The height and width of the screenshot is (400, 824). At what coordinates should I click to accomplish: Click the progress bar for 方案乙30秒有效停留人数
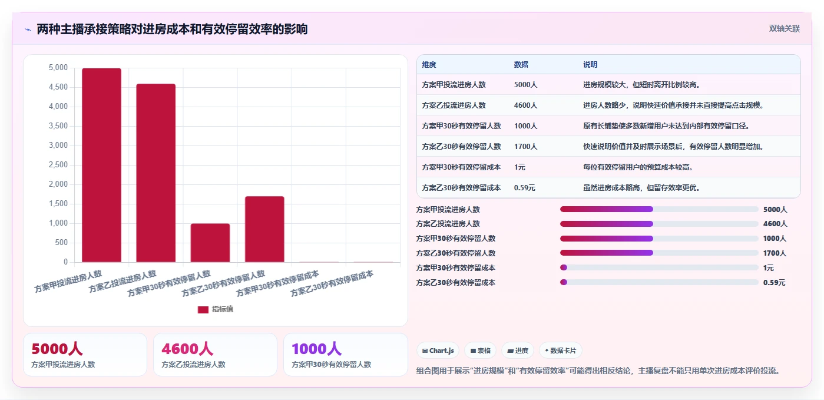[659, 253]
